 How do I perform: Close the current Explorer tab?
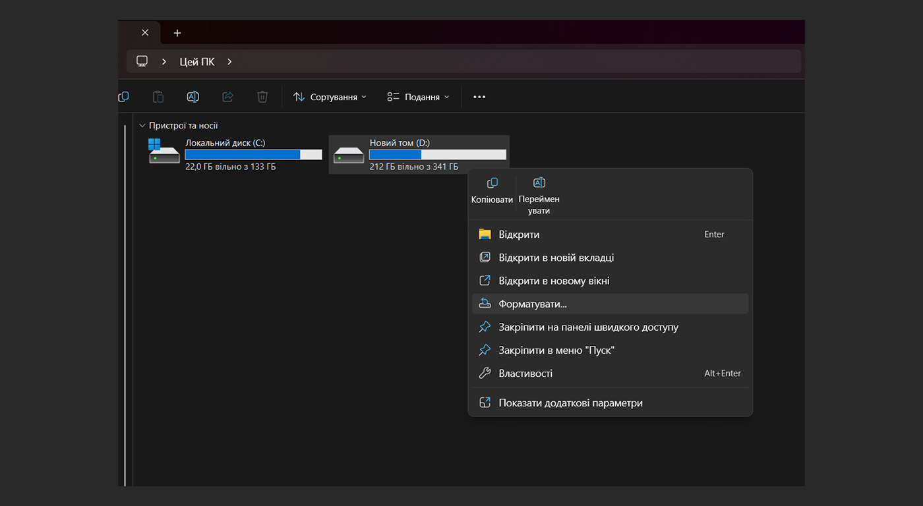145,32
